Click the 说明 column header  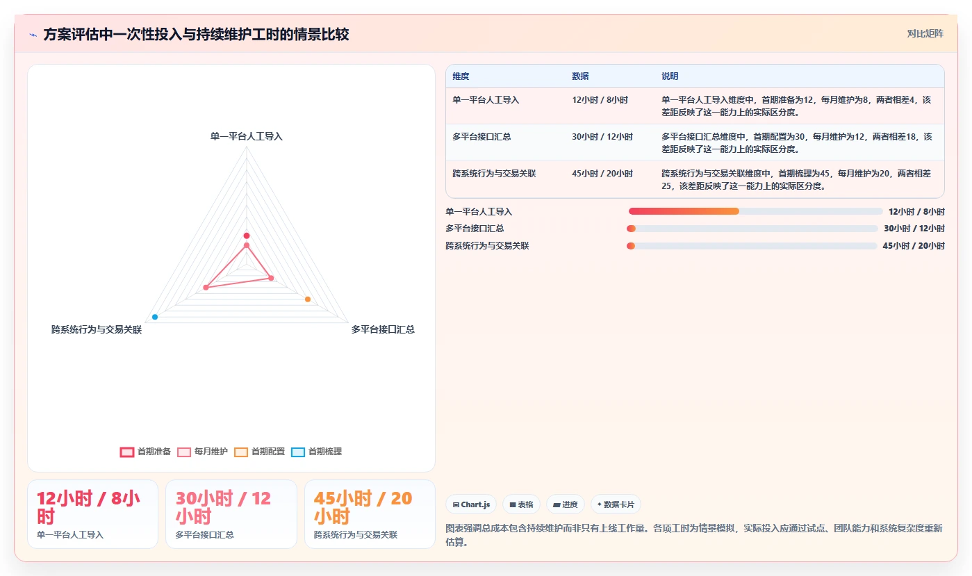coord(670,76)
